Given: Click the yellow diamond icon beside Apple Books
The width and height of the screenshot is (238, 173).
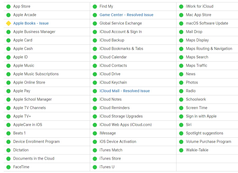Looking at the screenshot, I should click(8, 23).
